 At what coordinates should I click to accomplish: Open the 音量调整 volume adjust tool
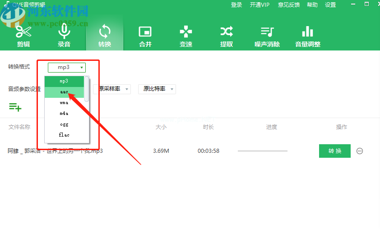(307, 36)
